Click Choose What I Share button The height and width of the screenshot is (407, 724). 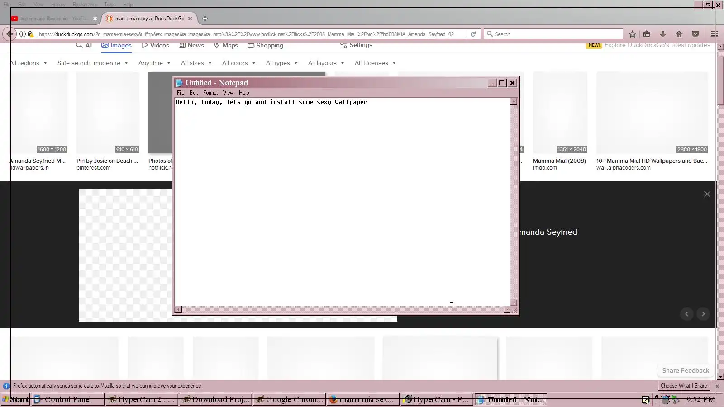(x=684, y=386)
